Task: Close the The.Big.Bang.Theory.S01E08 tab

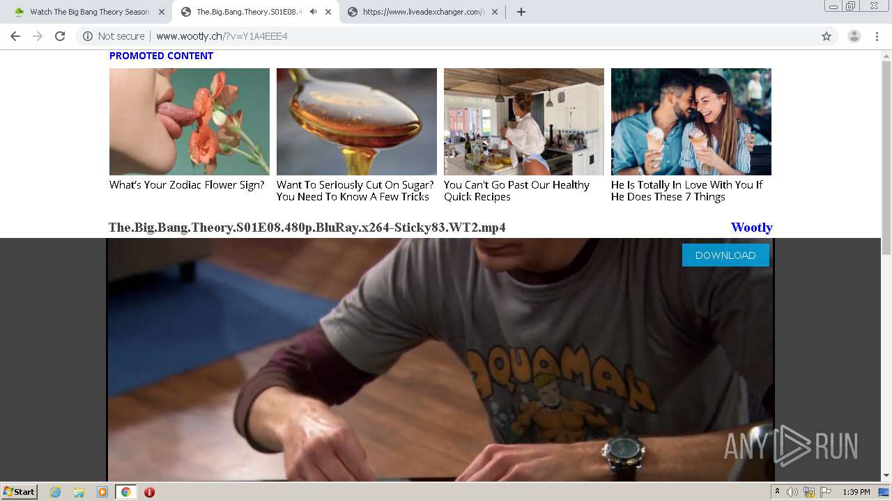Action: click(328, 12)
